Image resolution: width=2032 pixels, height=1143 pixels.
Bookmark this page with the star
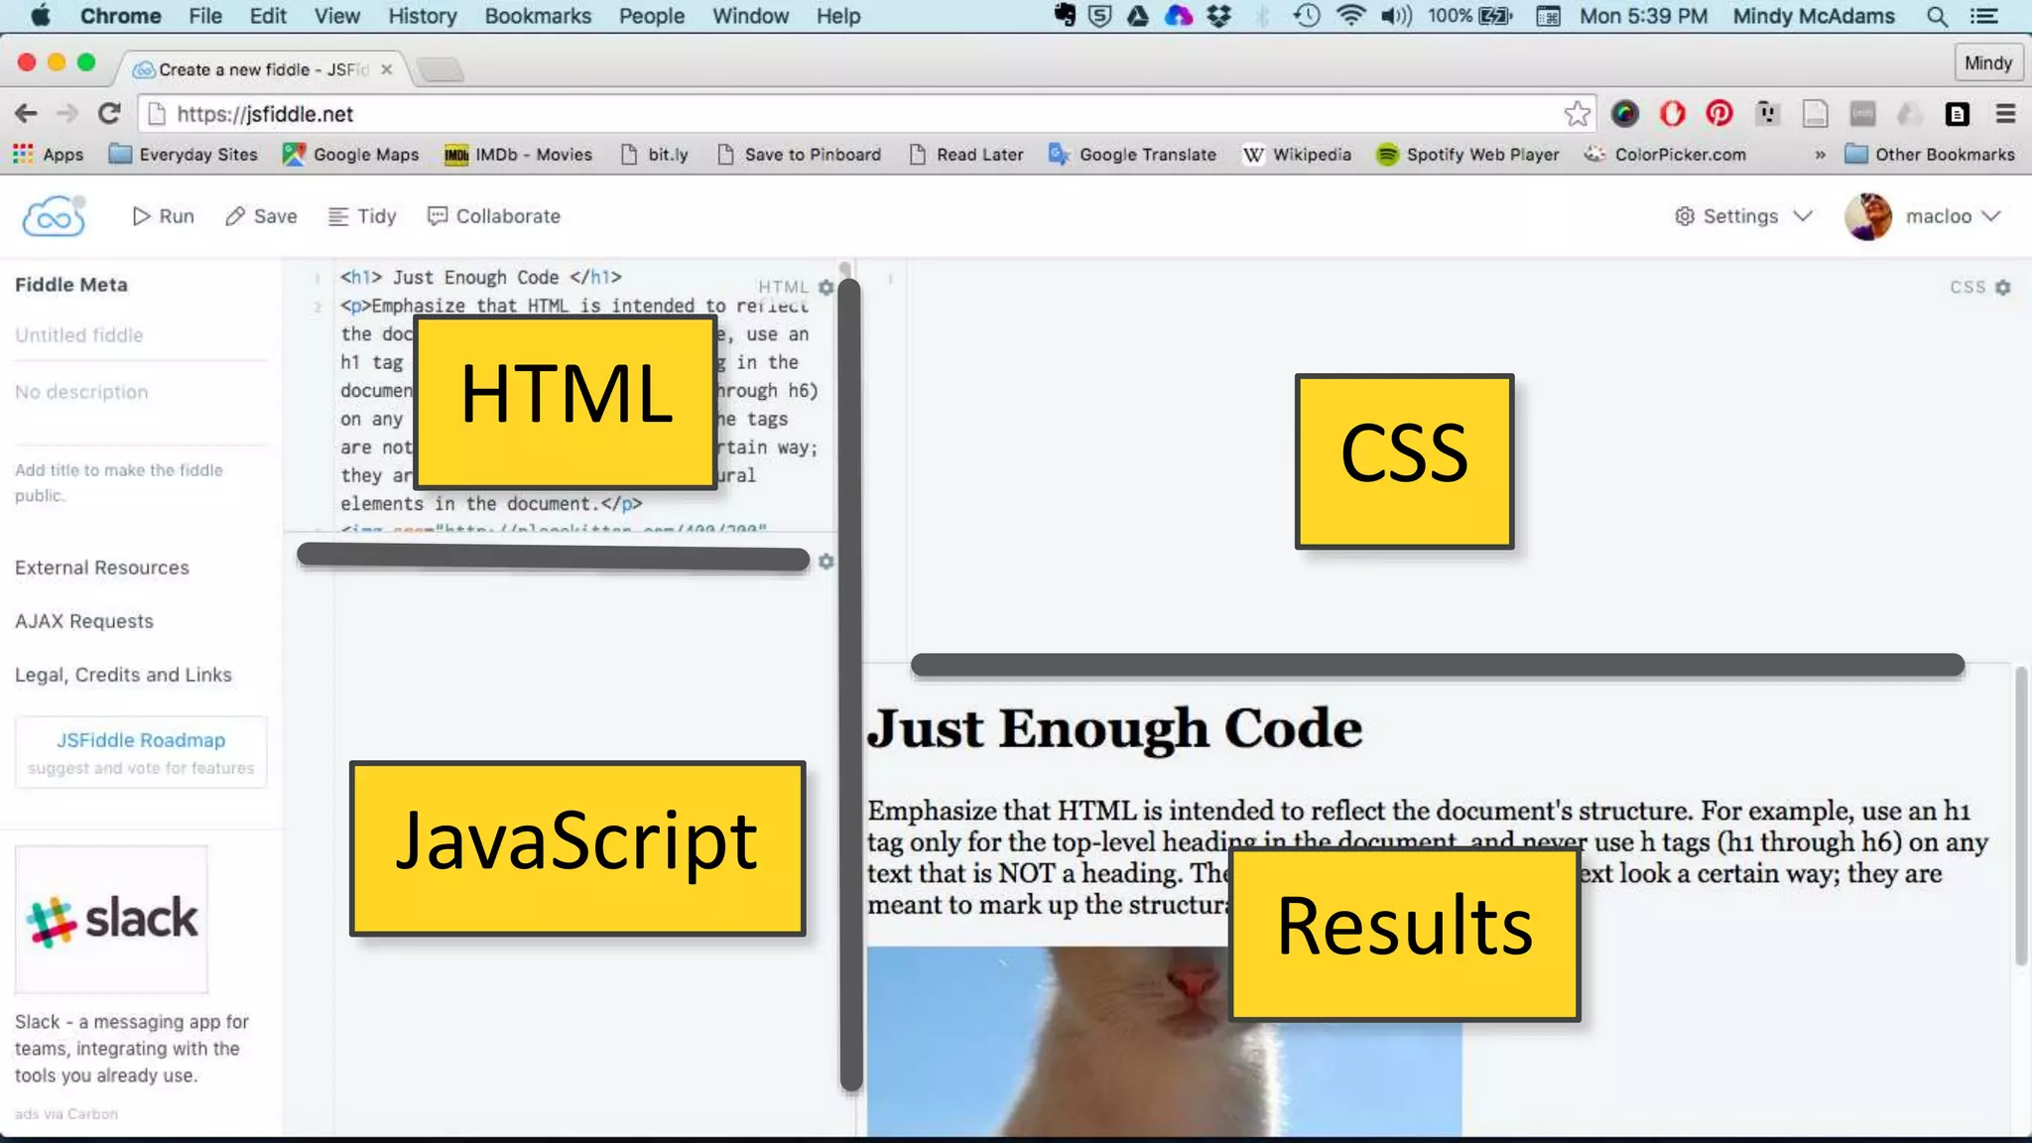[1577, 114]
